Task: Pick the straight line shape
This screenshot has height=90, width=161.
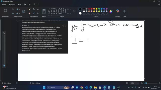Action: (x=49, y=9)
